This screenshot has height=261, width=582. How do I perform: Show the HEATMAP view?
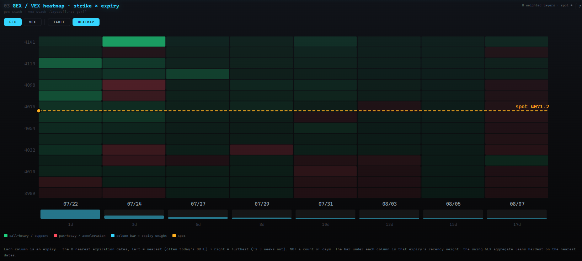coord(86,22)
